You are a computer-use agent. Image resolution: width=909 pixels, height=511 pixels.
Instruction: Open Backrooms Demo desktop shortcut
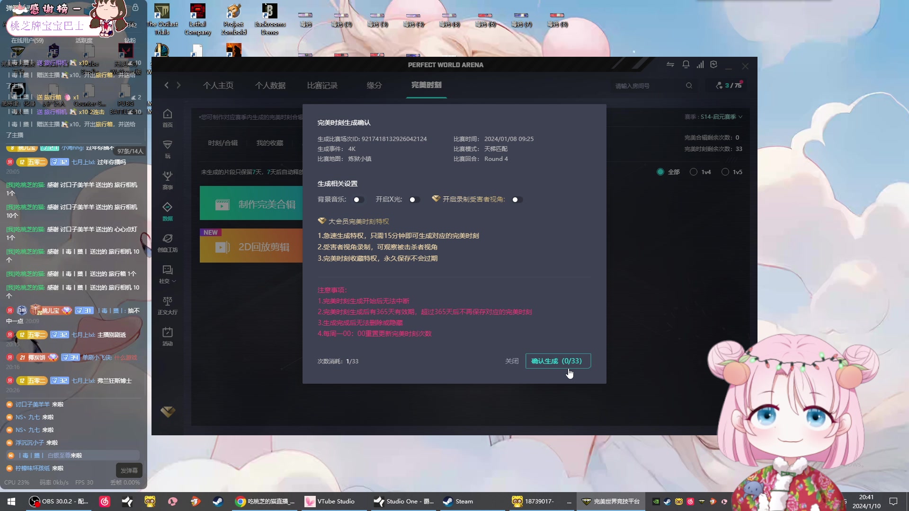(x=269, y=19)
